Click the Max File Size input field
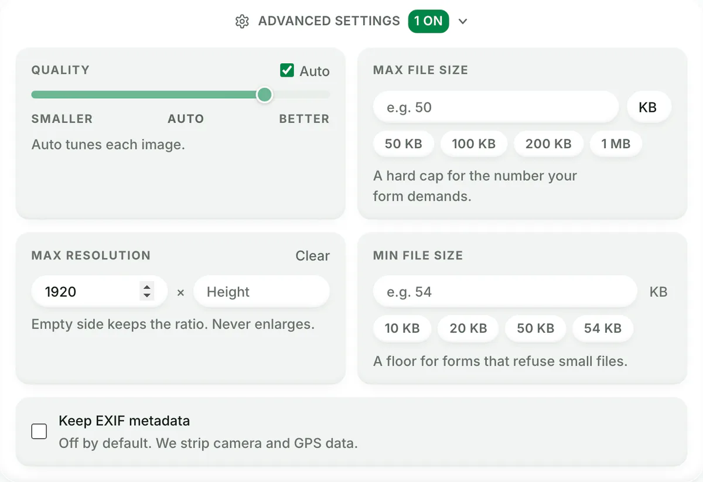This screenshot has width=703, height=482. click(496, 107)
